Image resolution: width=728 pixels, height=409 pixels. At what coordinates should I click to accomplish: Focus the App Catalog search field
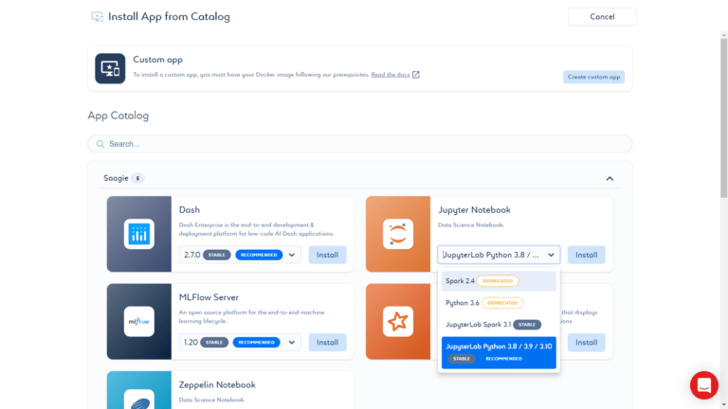tap(360, 144)
